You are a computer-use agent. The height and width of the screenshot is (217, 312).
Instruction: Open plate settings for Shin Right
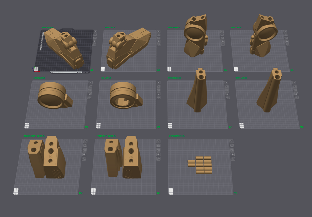228,98
